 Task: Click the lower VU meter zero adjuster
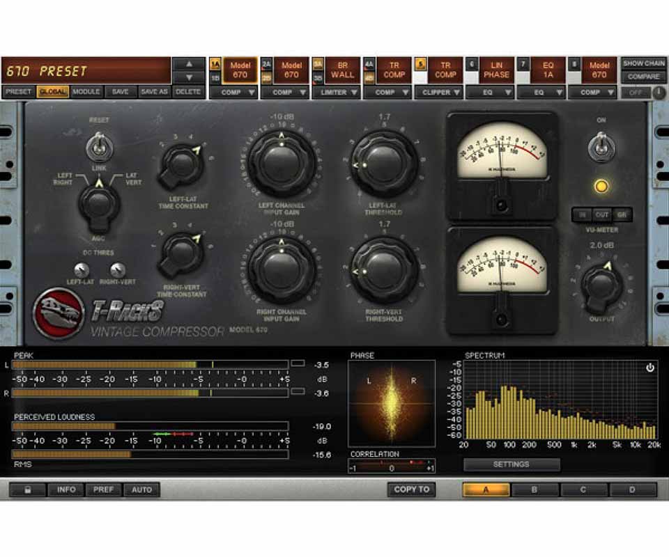click(501, 320)
